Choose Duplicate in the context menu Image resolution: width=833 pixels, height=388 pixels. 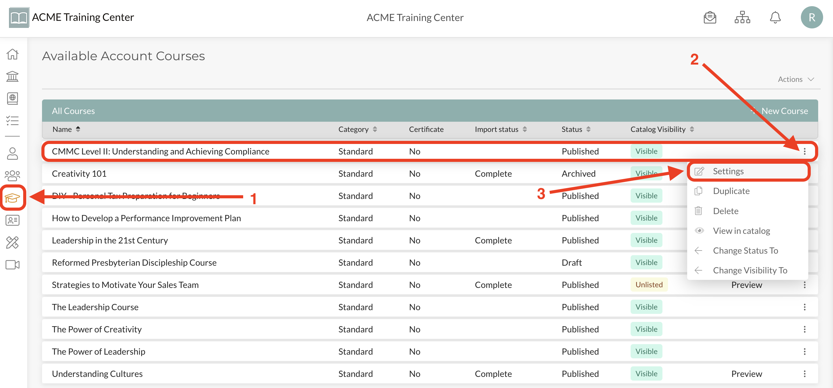pyautogui.click(x=731, y=191)
